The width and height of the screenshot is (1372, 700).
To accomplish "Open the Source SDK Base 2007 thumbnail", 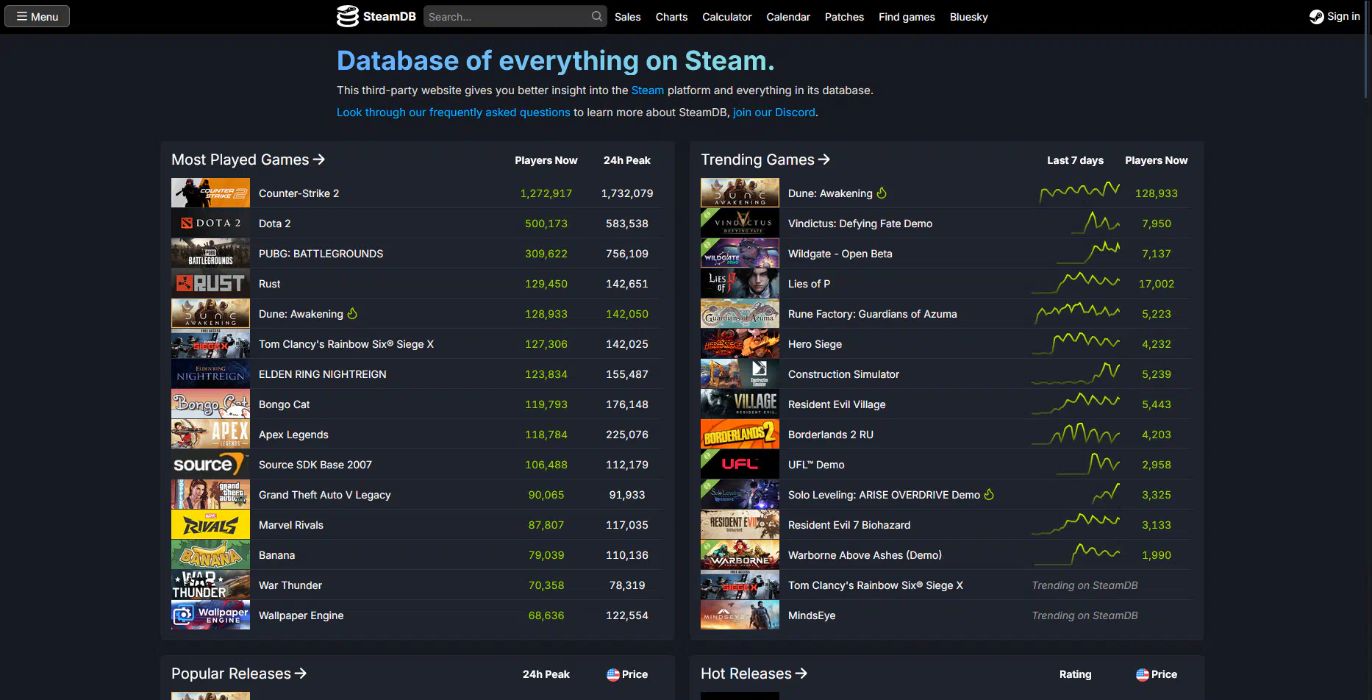I will (210, 464).
